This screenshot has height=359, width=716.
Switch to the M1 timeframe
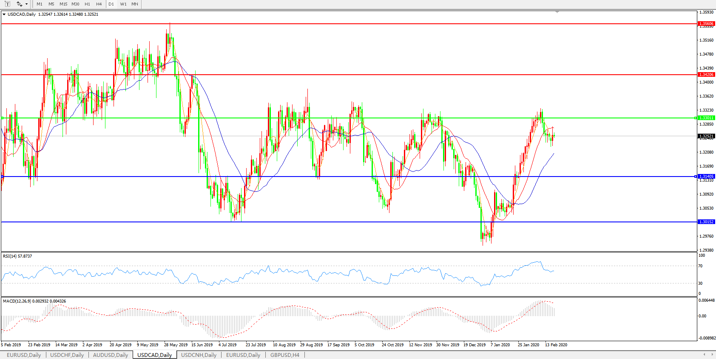pos(40,4)
